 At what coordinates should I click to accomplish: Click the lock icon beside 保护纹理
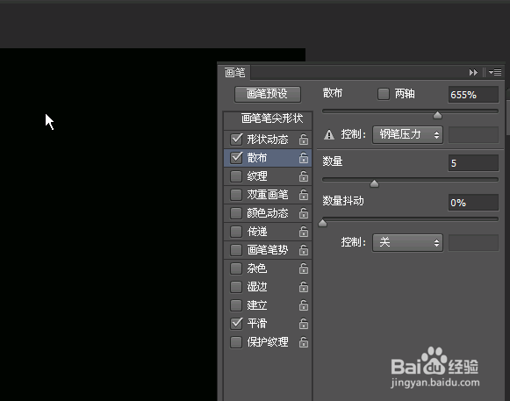pos(304,342)
